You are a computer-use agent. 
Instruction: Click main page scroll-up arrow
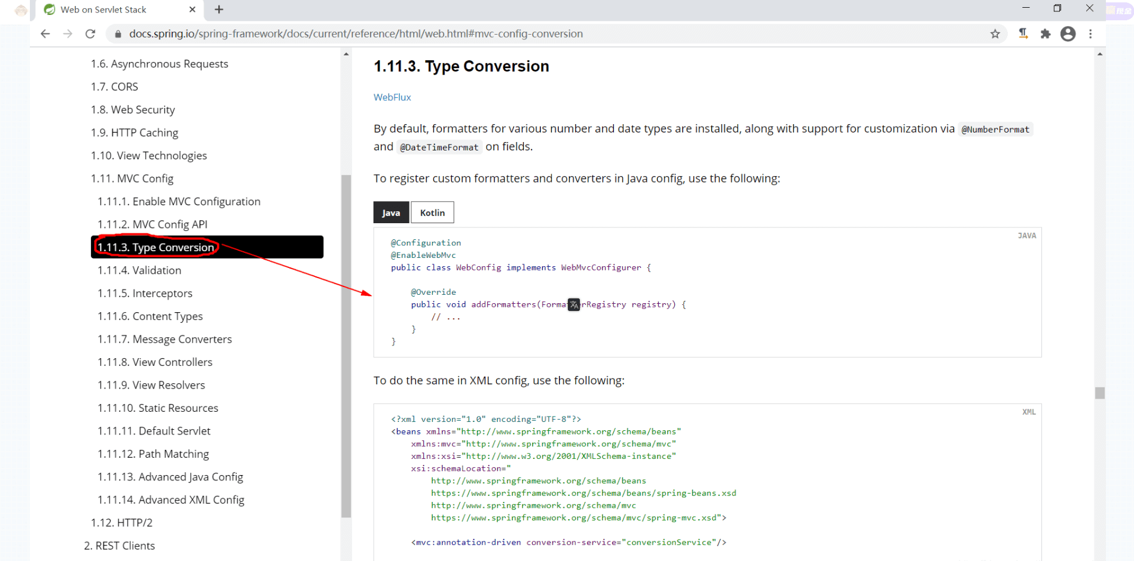pos(1100,54)
